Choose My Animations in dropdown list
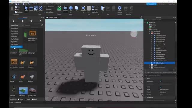Viewport: 192px width, 108px height. click(16, 47)
